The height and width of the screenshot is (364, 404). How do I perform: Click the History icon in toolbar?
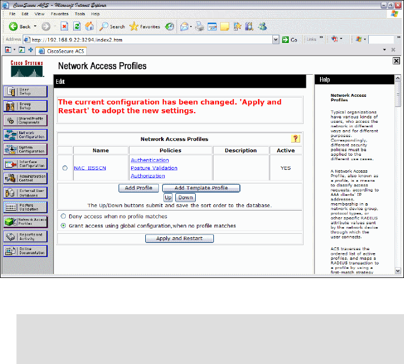tap(169, 27)
